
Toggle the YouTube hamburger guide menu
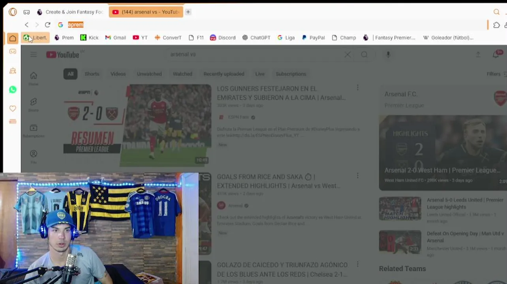point(34,54)
